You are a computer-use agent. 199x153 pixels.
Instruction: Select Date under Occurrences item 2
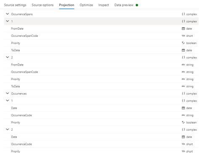[14, 137]
